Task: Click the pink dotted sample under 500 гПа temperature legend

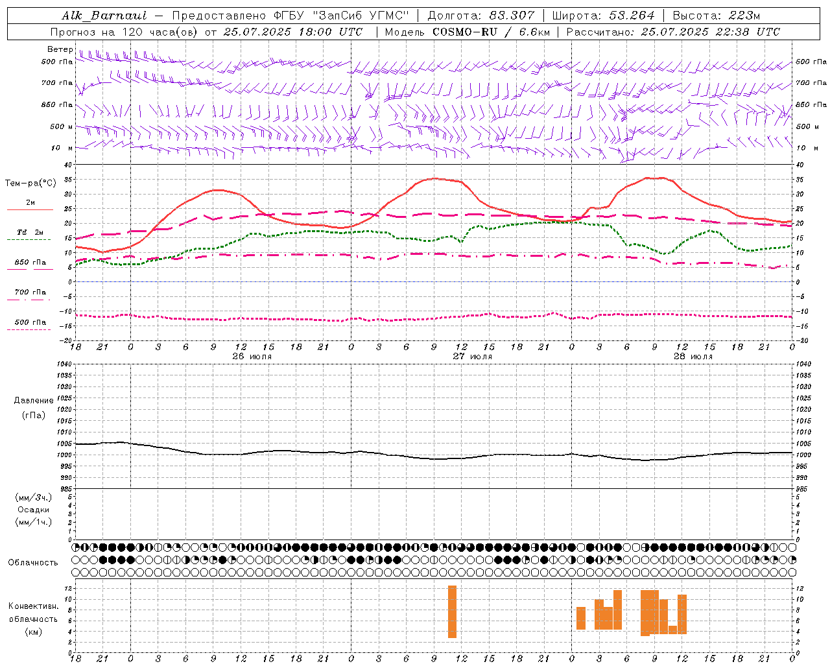Action: [x=30, y=329]
